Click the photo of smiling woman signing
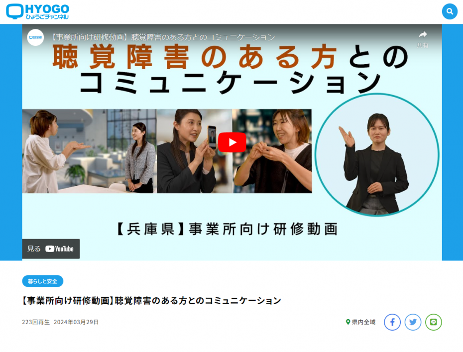The height and width of the screenshot is (352, 463). point(272,151)
